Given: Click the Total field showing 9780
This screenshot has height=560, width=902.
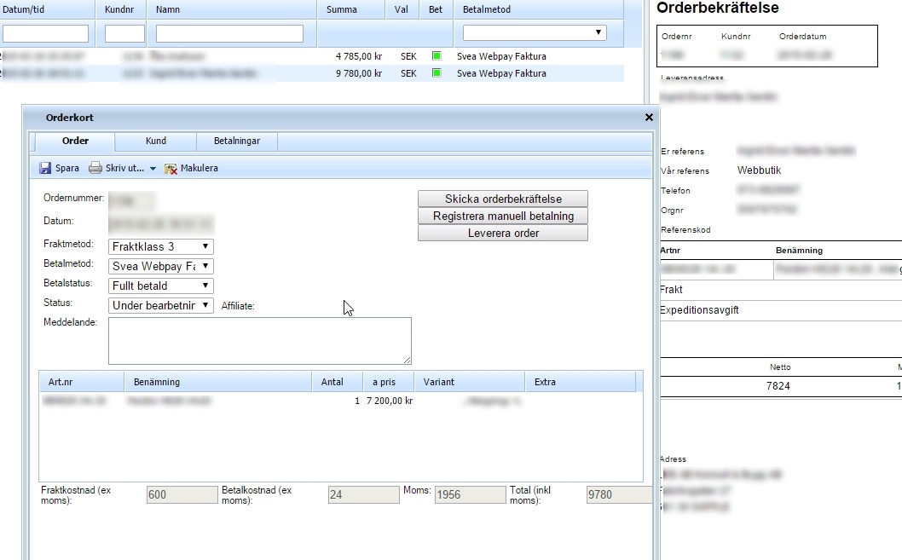Looking at the screenshot, I should point(620,494).
